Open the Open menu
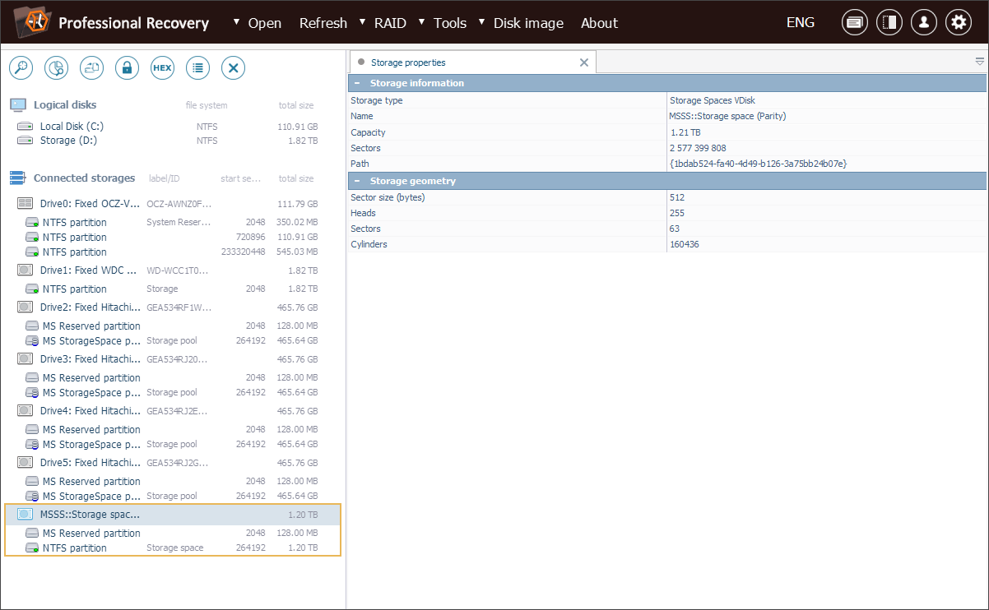Image resolution: width=989 pixels, height=610 pixels. tap(265, 23)
